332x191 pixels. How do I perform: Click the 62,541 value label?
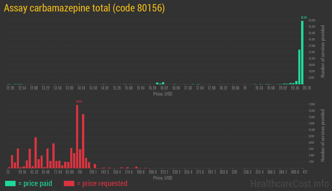(304, 17)
